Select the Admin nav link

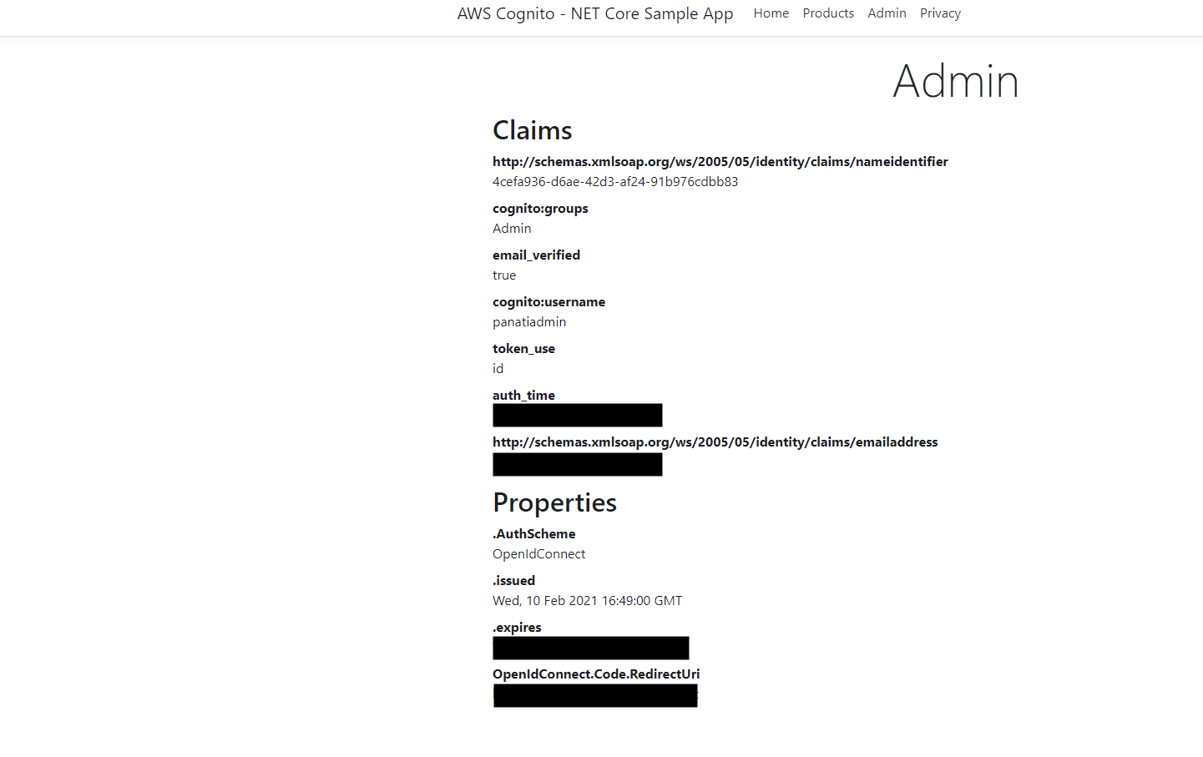pos(887,13)
